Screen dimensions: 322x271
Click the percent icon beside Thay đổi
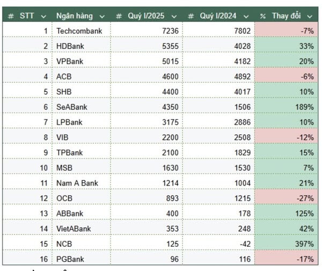pyautogui.click(x=262, y=16)
